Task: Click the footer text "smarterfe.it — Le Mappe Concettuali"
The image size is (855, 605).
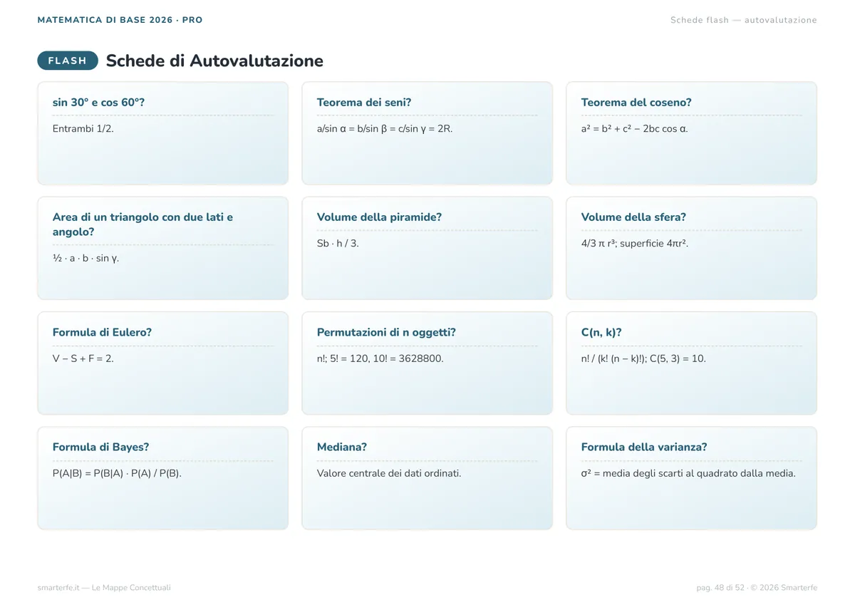Action: click(104, 588)
